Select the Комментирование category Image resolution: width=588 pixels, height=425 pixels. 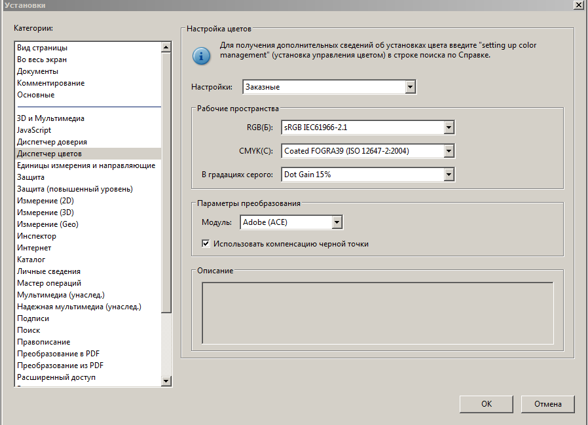(x=50, y=83)
